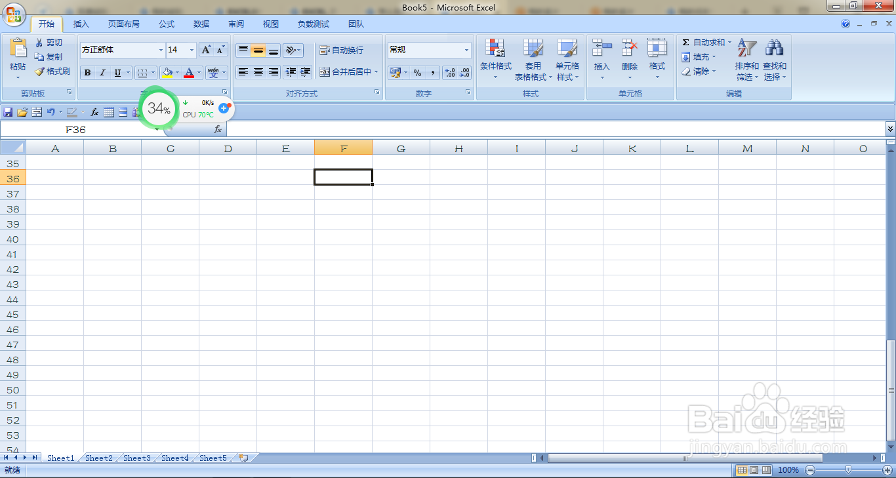Viewport: 896px width, 478px height.
Task: Apply the yellow fill color bucket
Action: pyautogui.click(x=167, y=73)
